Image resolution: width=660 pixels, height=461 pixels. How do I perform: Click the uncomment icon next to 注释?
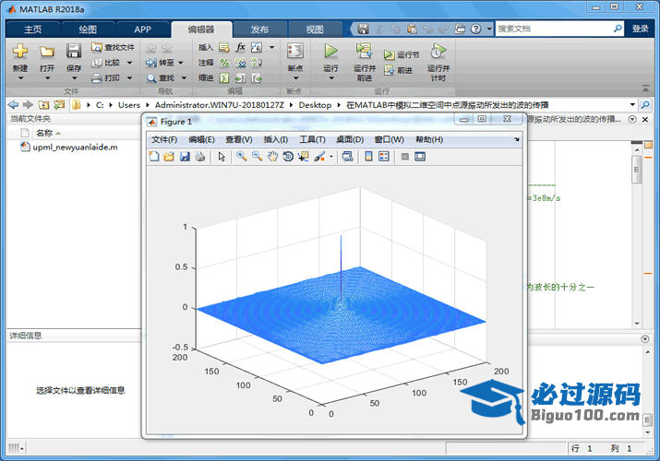point(240,63)
